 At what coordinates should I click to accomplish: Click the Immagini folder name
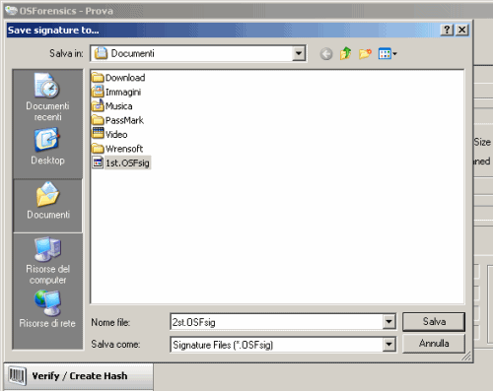(123, 92)
